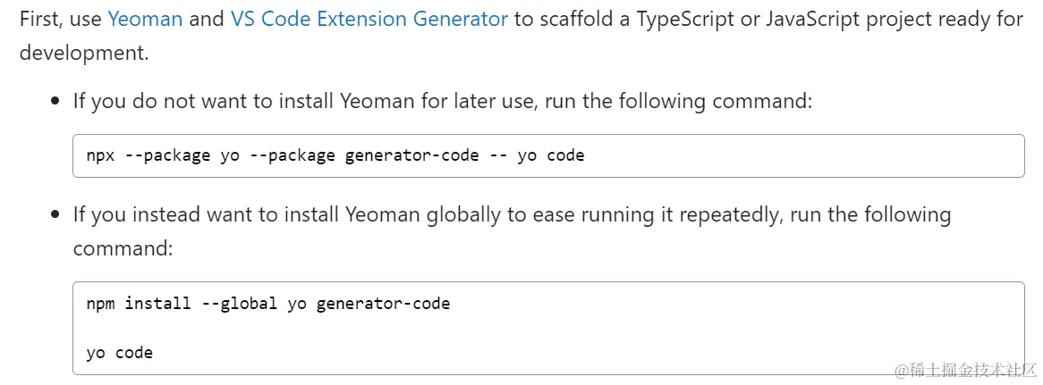Click the standalone "yo code" line
The height and width of the screenshot is (385, 1043).
point(120,353)
